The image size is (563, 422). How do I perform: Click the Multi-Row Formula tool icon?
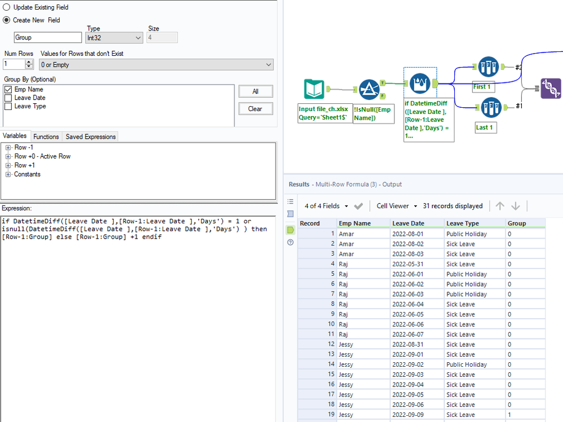(420, 84)
